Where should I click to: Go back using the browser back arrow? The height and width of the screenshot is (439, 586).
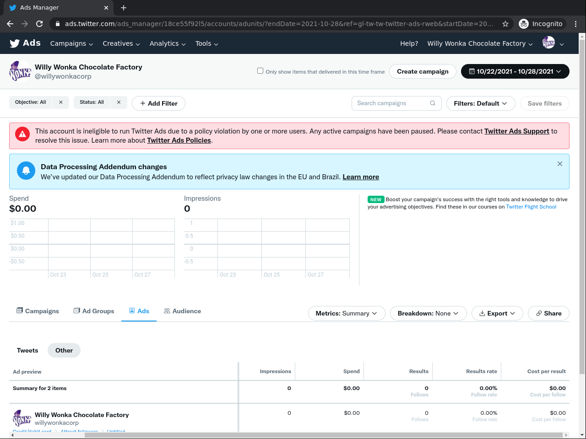point(10,24)
